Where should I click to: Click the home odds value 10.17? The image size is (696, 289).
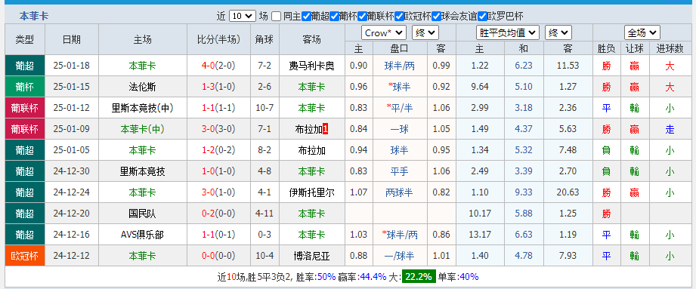coord(479,214)
